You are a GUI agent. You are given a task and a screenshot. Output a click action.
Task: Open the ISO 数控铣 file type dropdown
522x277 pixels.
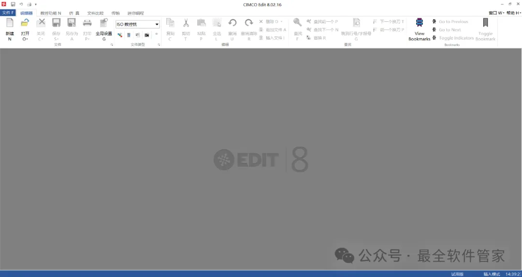click(x=137, y=24)
